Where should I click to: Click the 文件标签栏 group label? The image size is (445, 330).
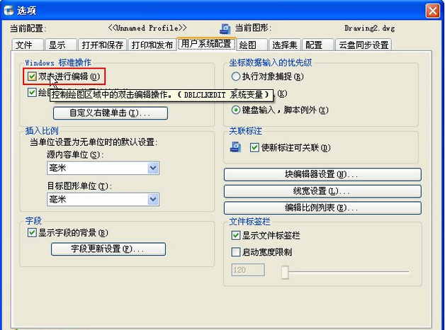click(249, 222)
